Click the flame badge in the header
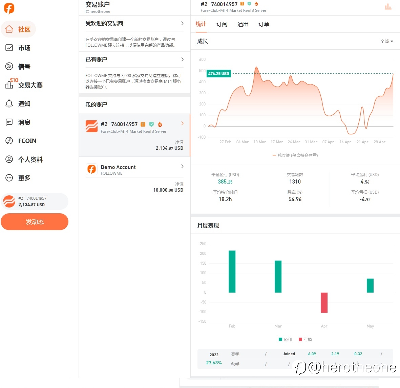This screenshot has width=400, height=388. click(x=256, y=4)
